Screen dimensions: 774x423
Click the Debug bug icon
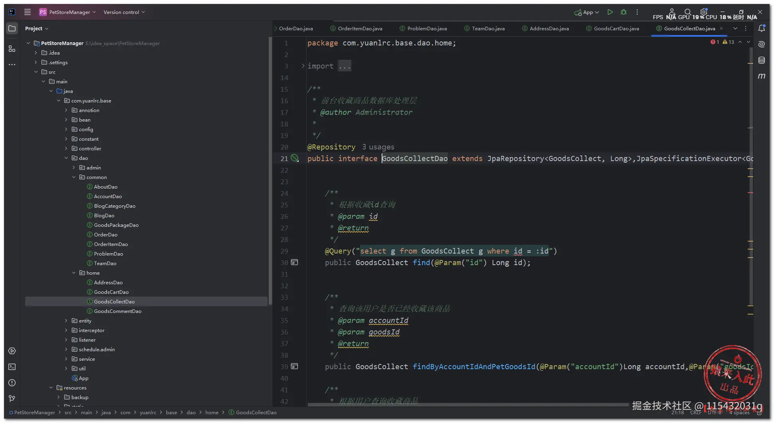coord(624,12)
